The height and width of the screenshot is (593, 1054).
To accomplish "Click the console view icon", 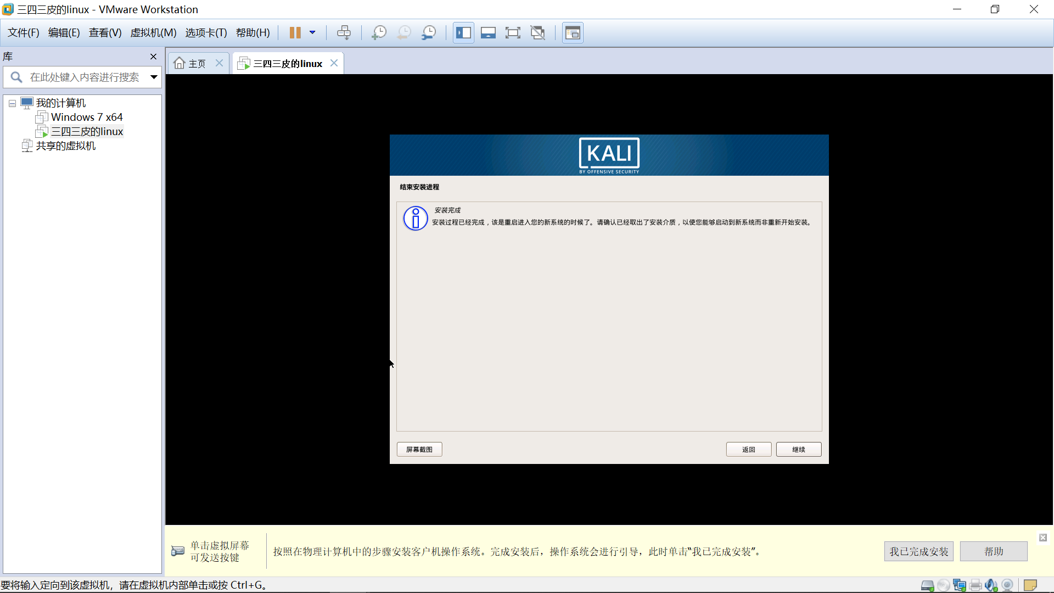I will point(573,33).
